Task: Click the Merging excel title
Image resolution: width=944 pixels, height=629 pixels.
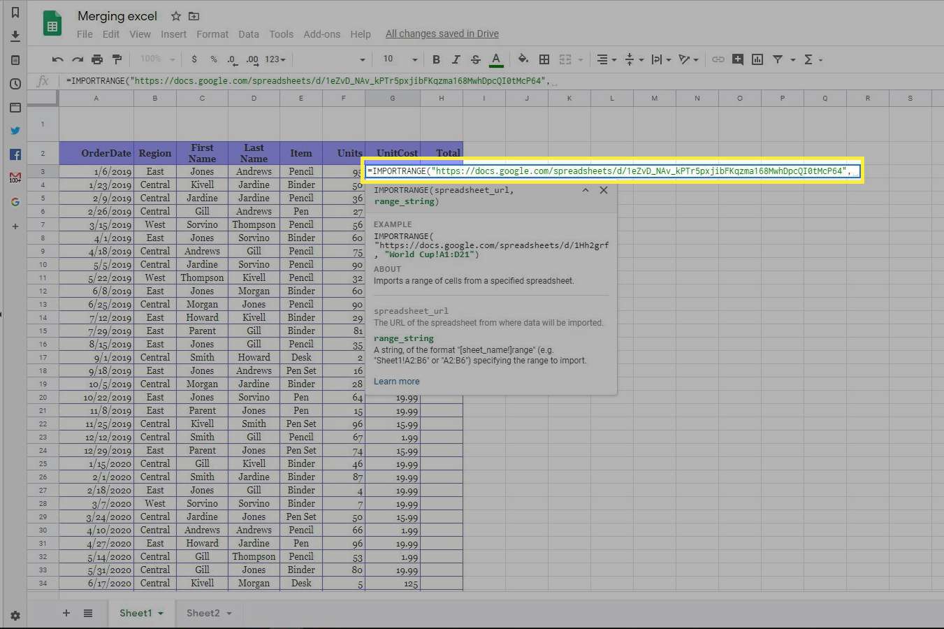Action: point(117,16)
